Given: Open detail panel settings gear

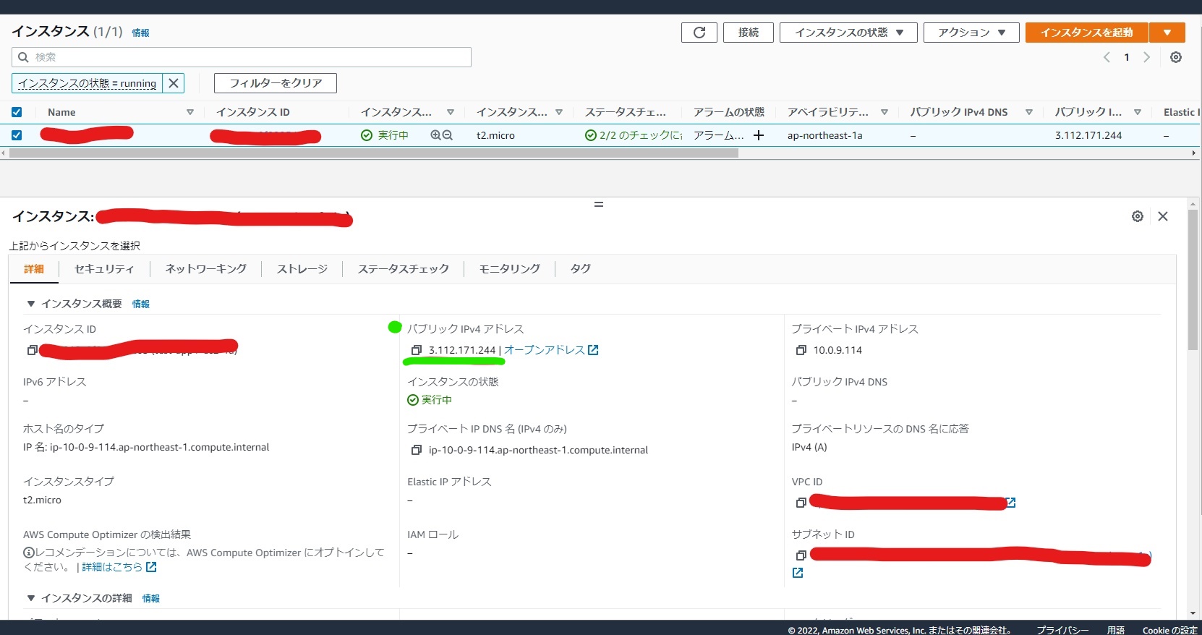Looking at the screenshot, I should (1138, 216).
